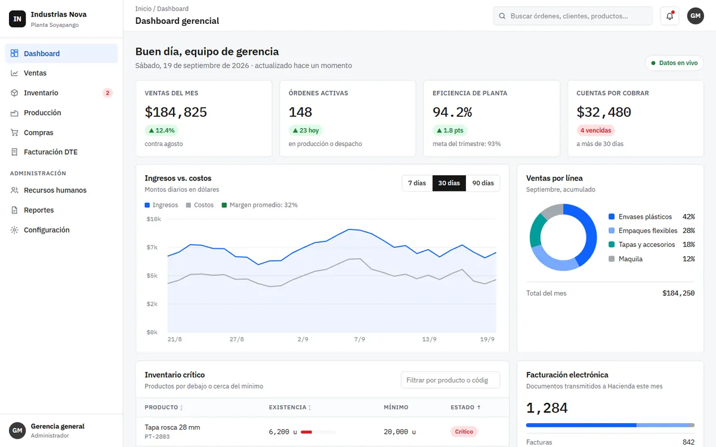Open the Ventas del mes card
This screenshot has width=716, height=447.
point(203,119)
